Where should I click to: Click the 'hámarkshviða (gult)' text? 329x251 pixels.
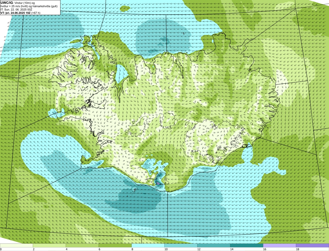tap(45, 6)
